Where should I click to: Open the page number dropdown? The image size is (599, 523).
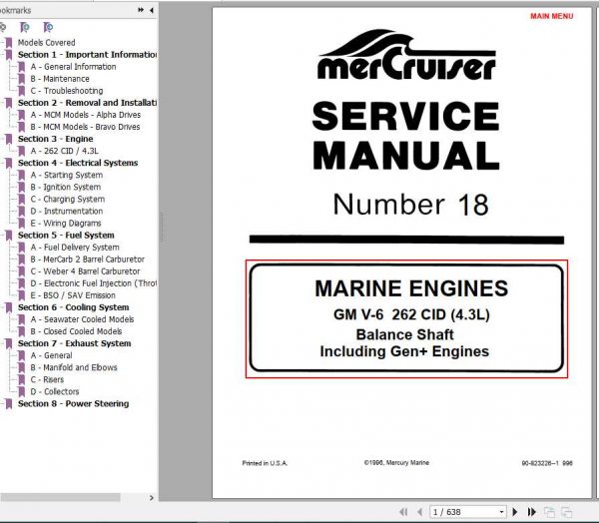[x=501, y=512]
